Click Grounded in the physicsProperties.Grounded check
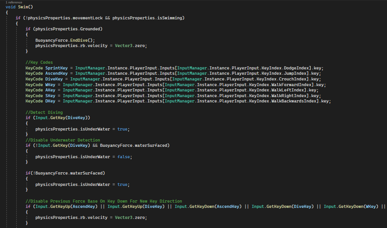The width and height of the screenshot is (387, 228). point(90,29)
